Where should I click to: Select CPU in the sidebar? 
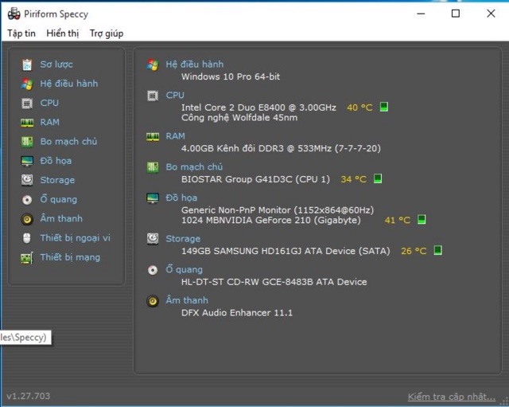[x=49, y=103]
